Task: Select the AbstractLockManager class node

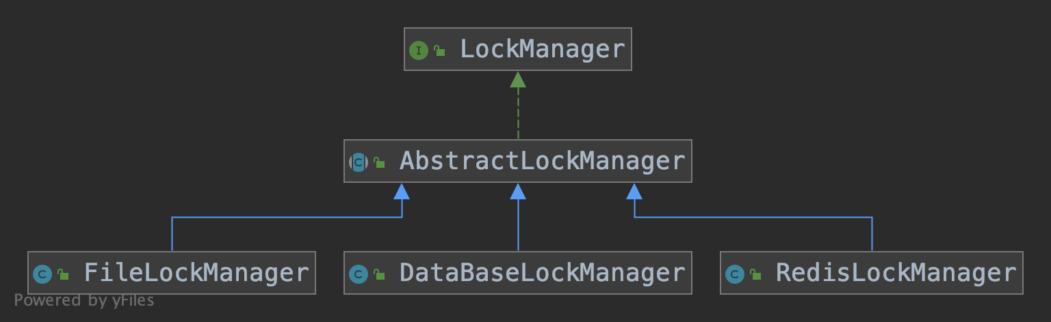Action: pyautogui.click(x=518, y=161)
